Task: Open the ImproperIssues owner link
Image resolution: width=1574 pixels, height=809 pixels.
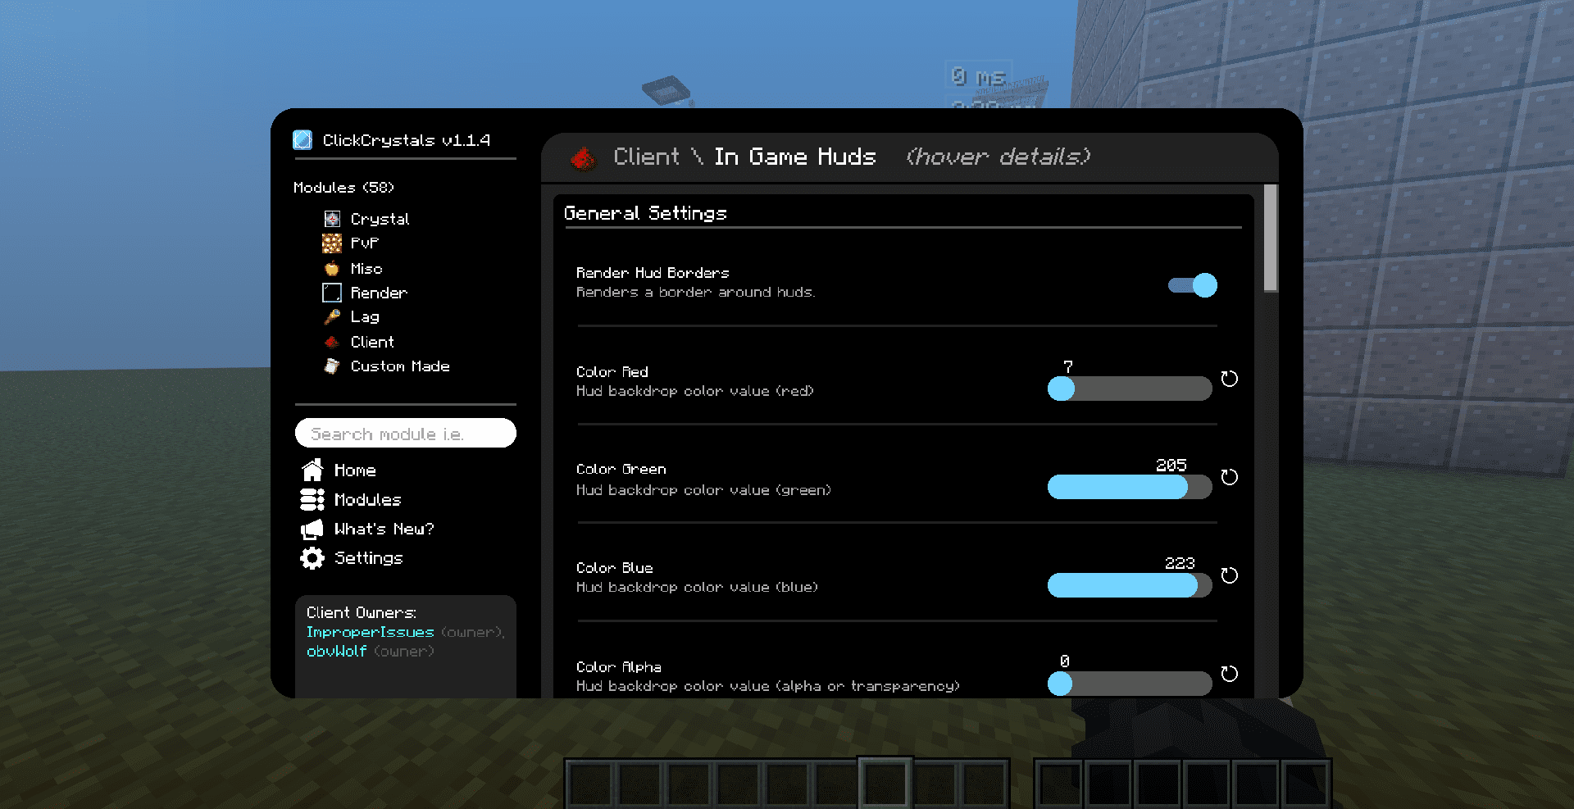Action: coord(370,632)
